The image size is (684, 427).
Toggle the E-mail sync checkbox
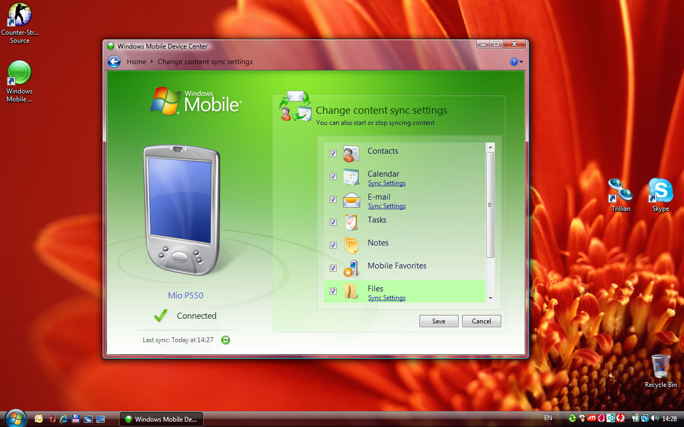333,199
